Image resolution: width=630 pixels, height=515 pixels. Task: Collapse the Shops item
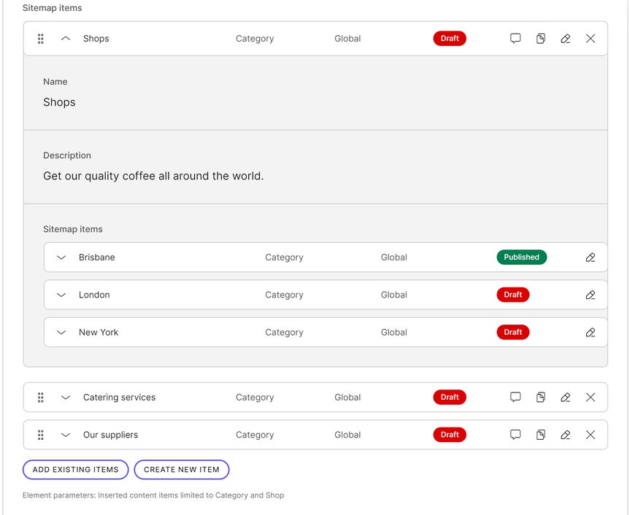66,39
